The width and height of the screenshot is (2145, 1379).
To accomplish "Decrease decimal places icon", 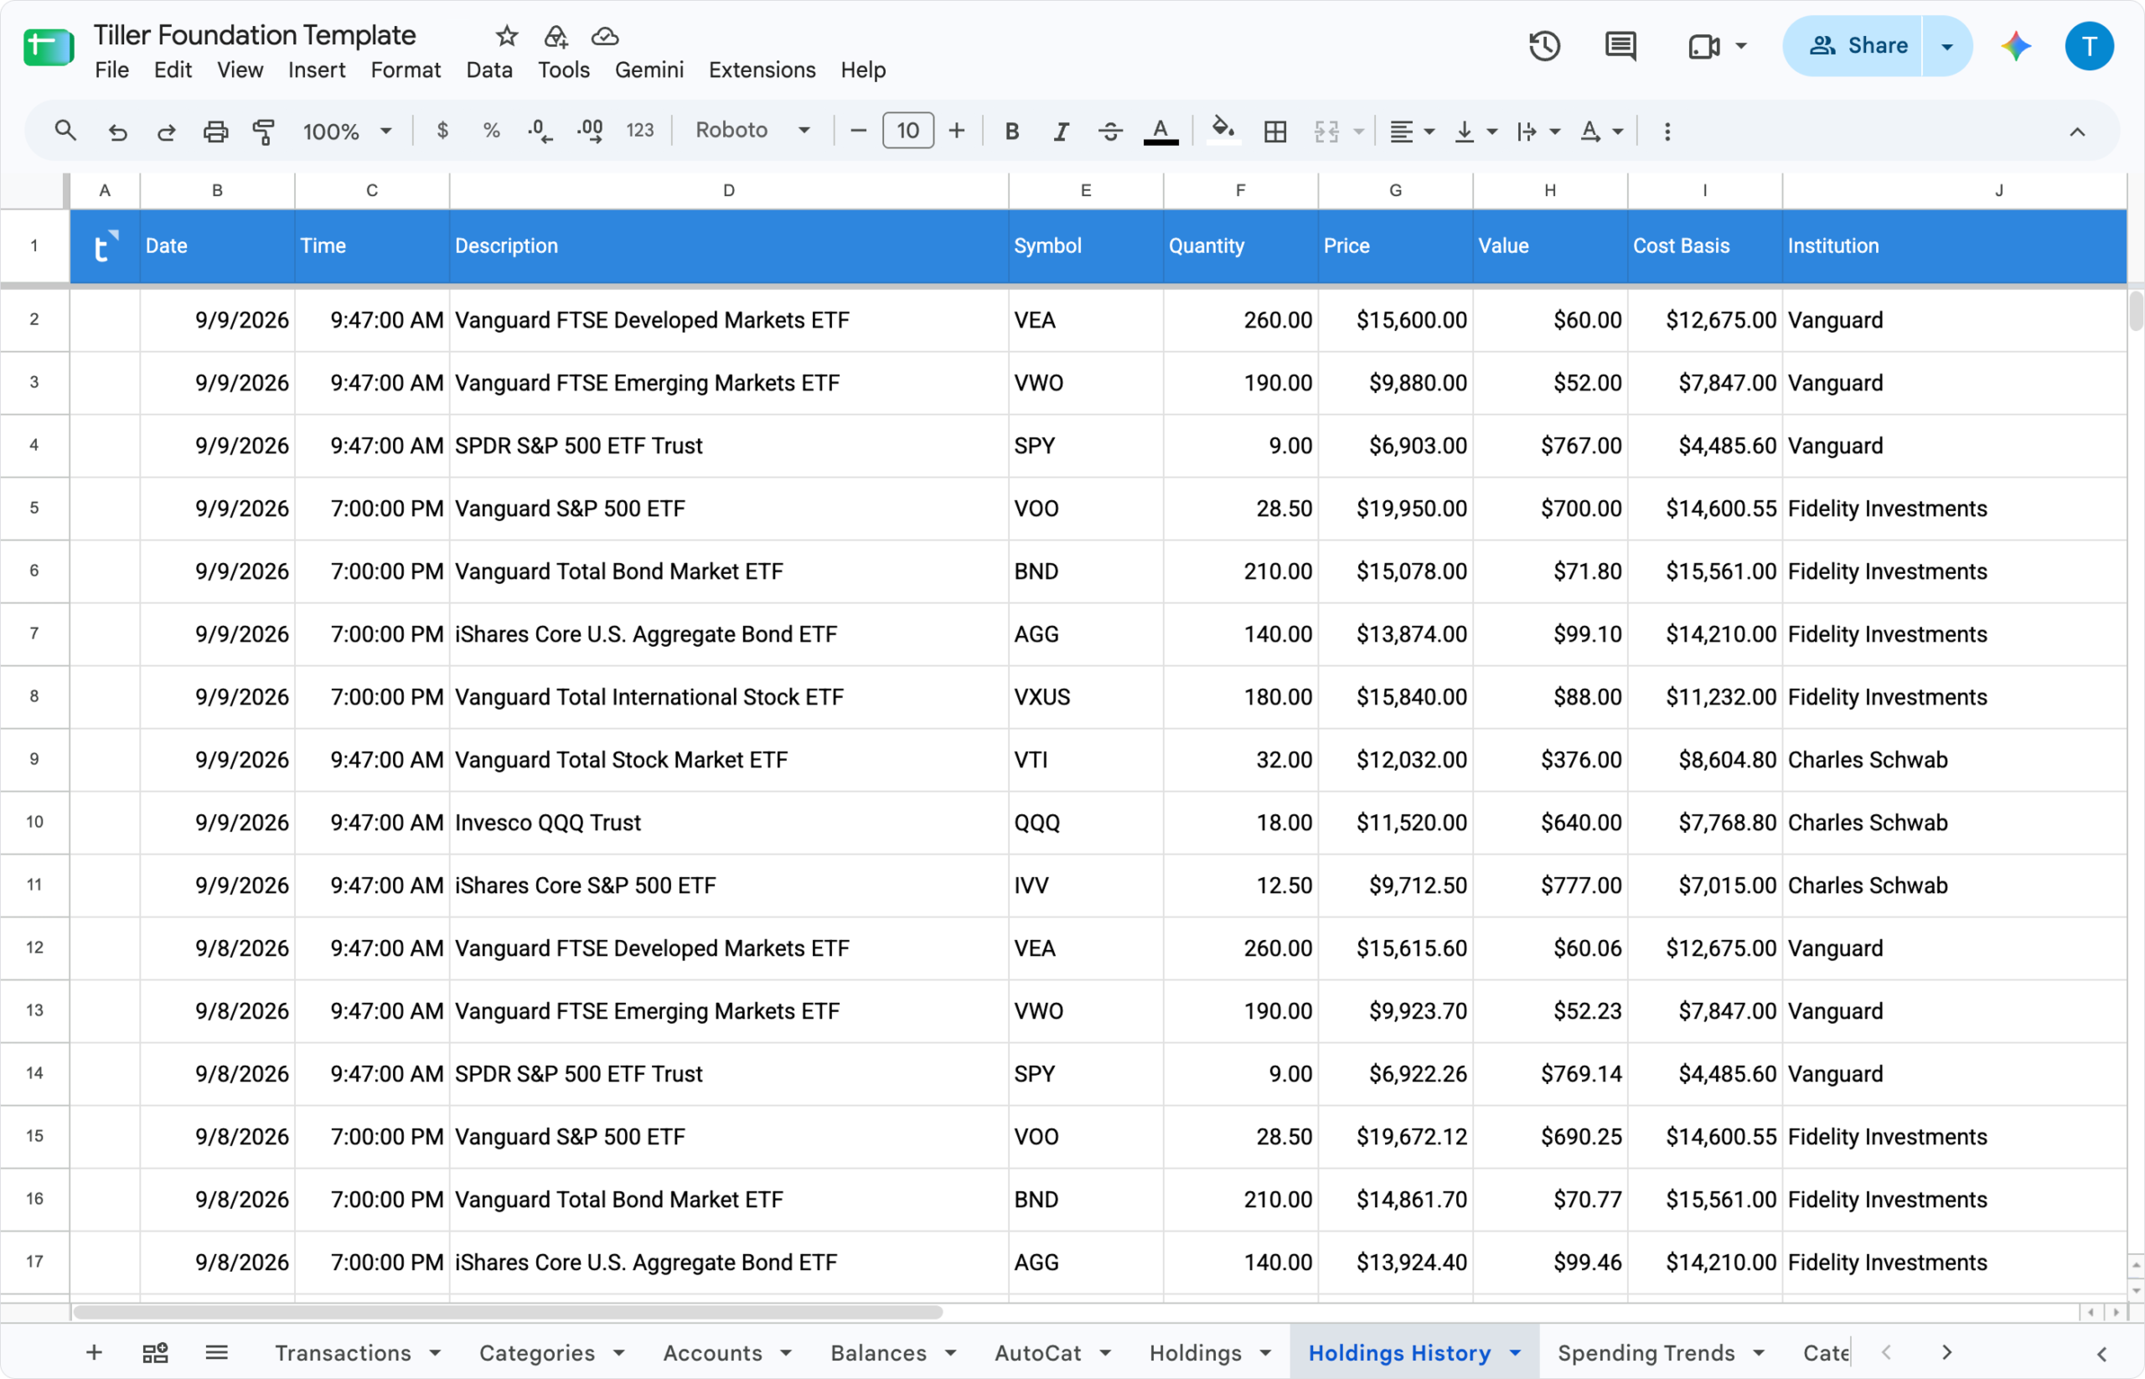I will (x=540, y=131).
